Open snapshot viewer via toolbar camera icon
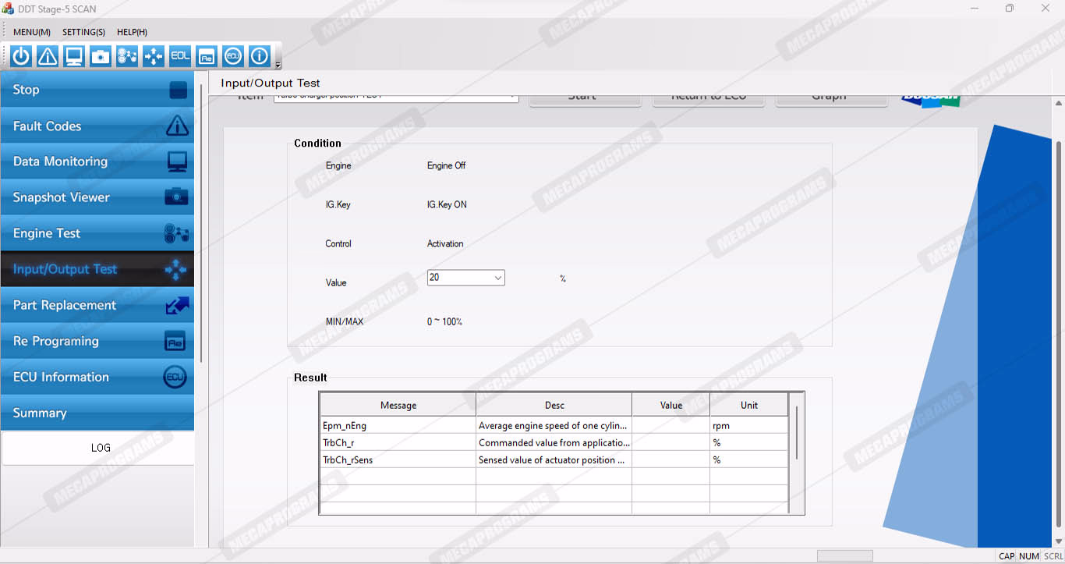Viewport: 1065px width, 564px height. click(x=101, y=56)
